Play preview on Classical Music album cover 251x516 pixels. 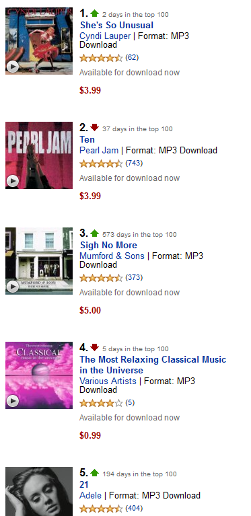point(13,401)
